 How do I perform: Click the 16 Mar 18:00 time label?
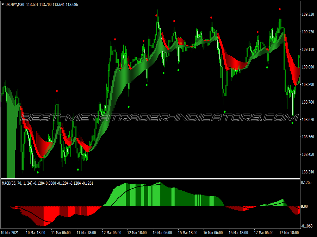(x=238, y=232)
